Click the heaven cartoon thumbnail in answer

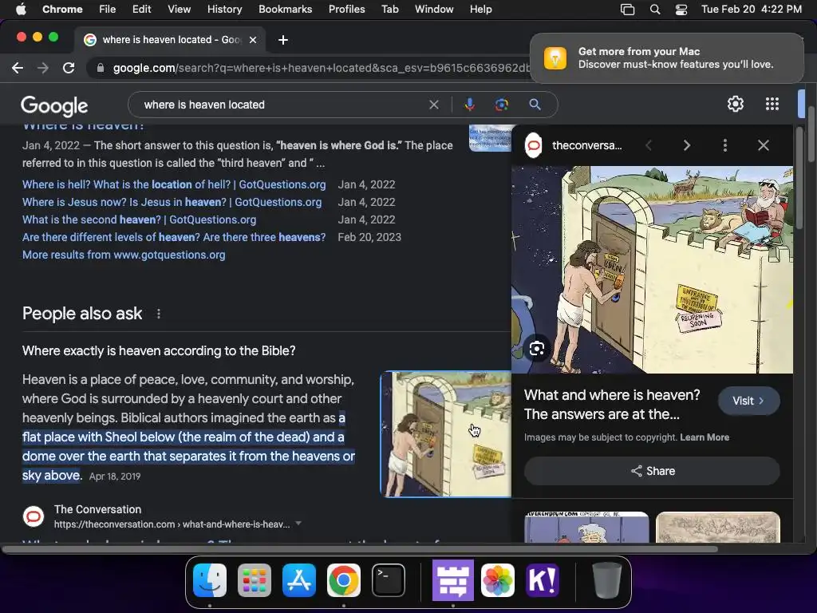(x=446, y=434)
